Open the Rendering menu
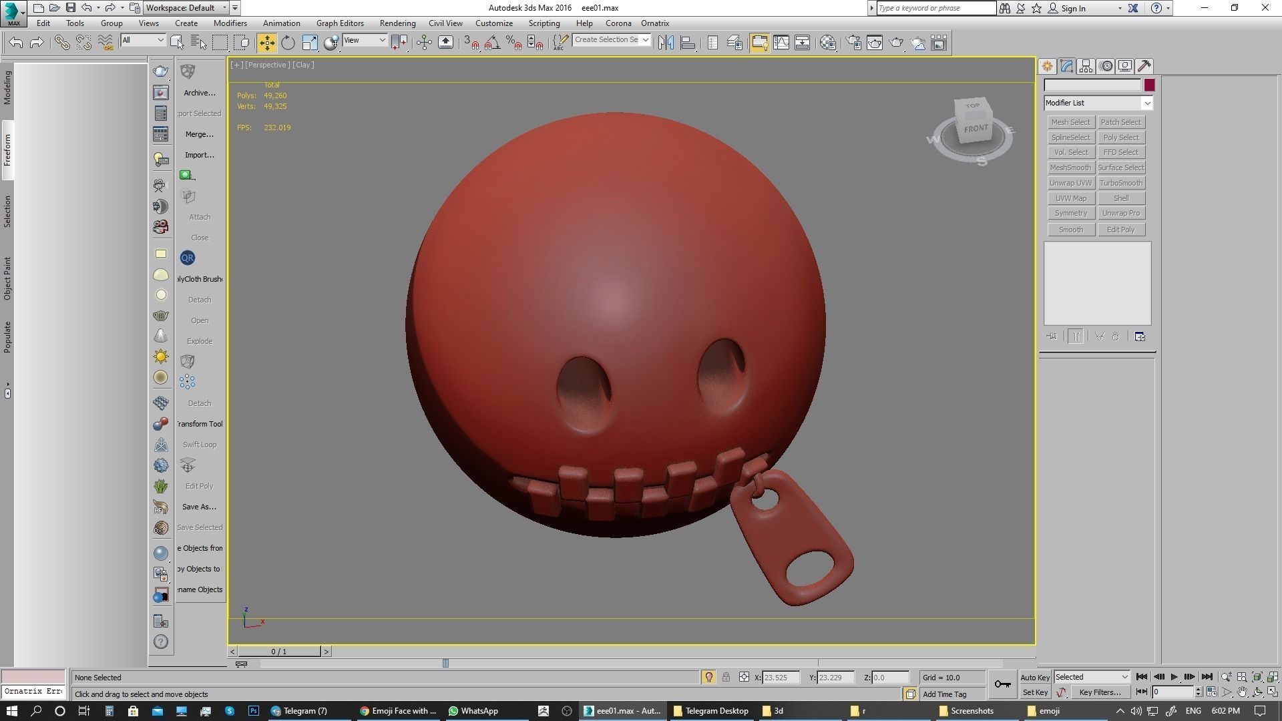 click(397, 23)
